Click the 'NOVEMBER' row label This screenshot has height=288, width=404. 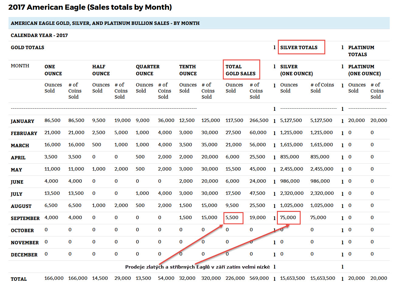(25, 242)
